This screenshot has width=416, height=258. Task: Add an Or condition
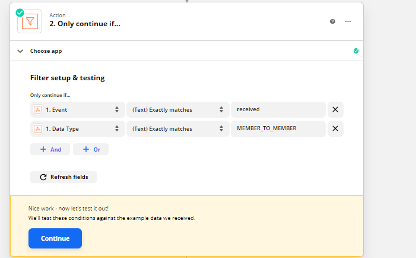click(x=91, y=149)
